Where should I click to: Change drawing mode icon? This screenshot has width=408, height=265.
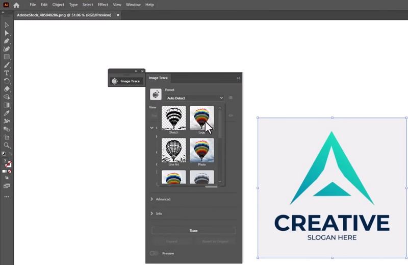7,178
